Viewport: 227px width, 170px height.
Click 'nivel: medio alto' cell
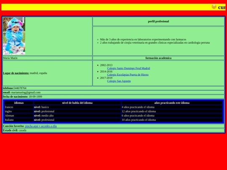coord(77,115)
